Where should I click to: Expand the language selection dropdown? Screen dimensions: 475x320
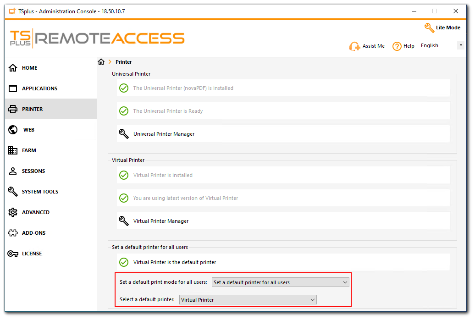tap(460, 45)
